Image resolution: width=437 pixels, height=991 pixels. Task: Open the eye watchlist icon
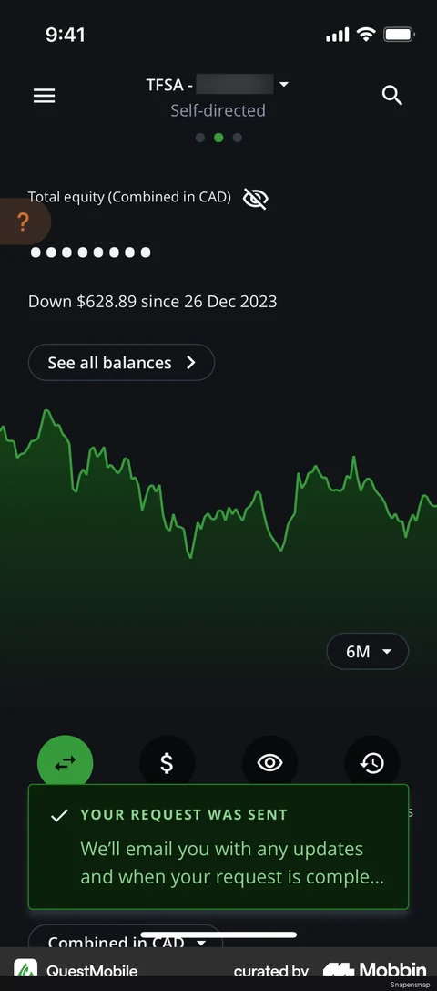click(x=269, y=763)
